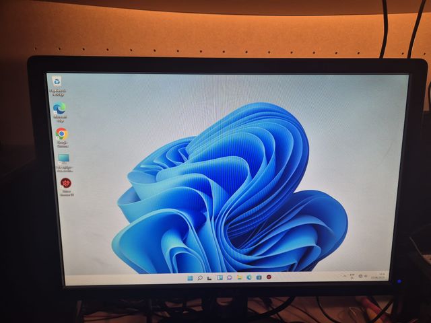Open Microsoft Store from the taskbar
431x323 pixels.
pyautogui.click(x=259, y=277)
